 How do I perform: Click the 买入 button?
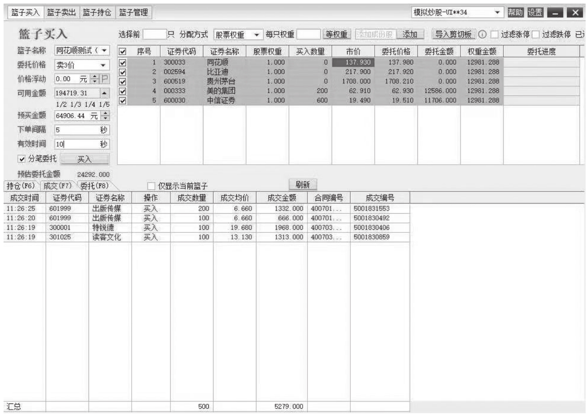(x=85, y=160)
